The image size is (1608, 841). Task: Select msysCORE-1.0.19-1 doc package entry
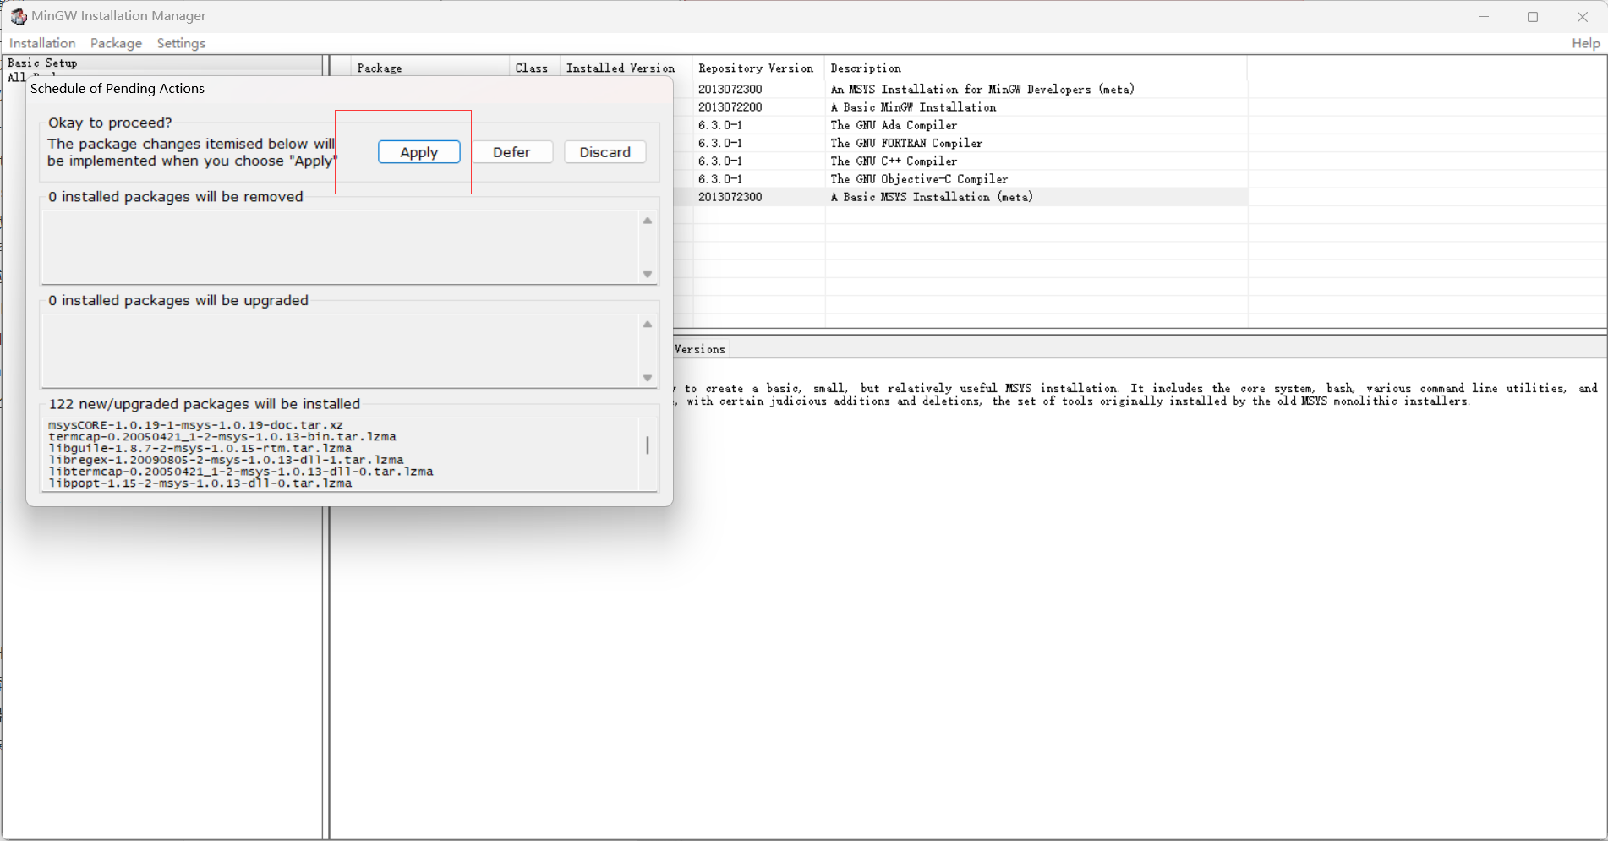coord(195,425)
